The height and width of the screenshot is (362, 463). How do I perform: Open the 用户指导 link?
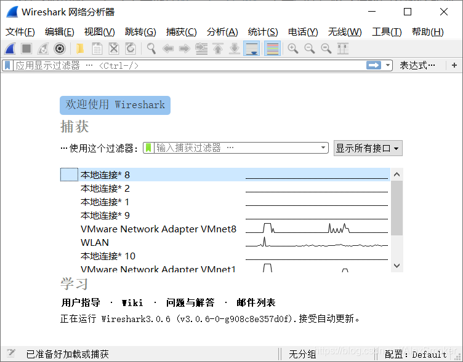[81, 302]
